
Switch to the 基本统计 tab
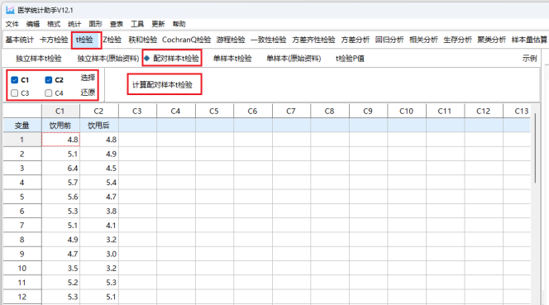coord(20,40)
